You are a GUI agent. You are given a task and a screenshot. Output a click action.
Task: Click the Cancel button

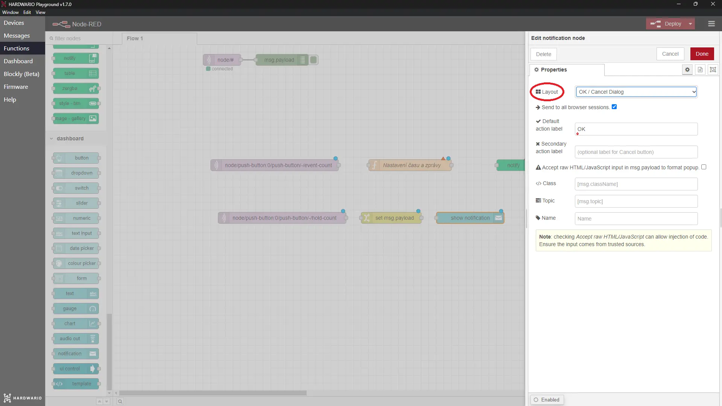[670, 54]
